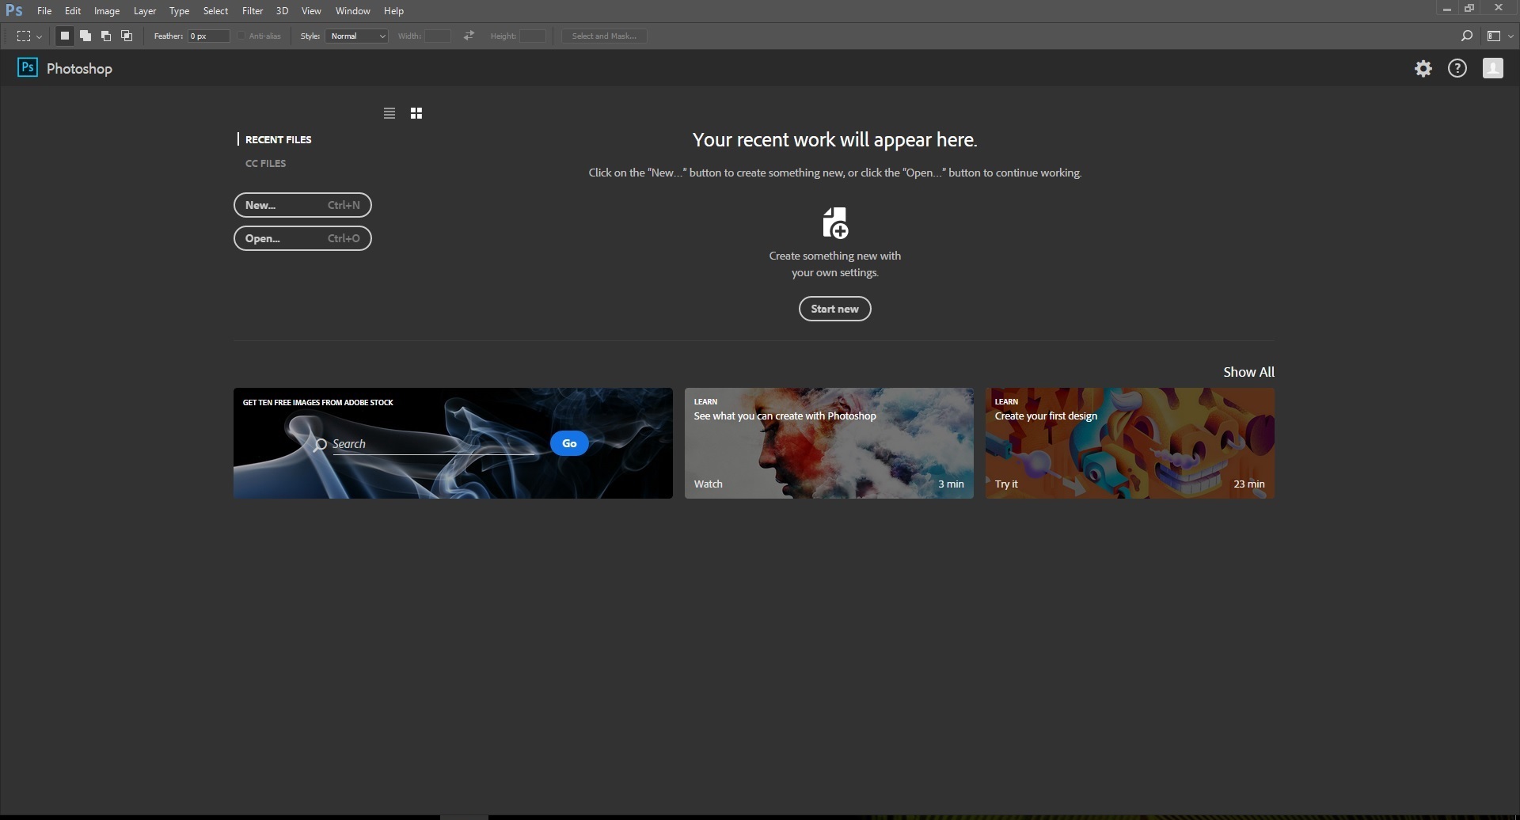Click the Adobe Stock search magnifier icon

pos(320,445)
